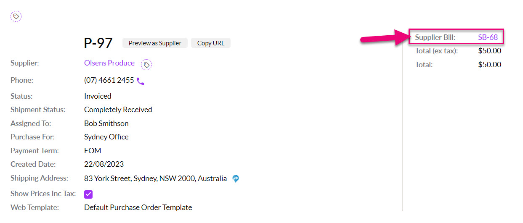Screen dimensions: 523x223
Task: Open the blue directions icon beside shipping address
Action: [x=236, y=178]
